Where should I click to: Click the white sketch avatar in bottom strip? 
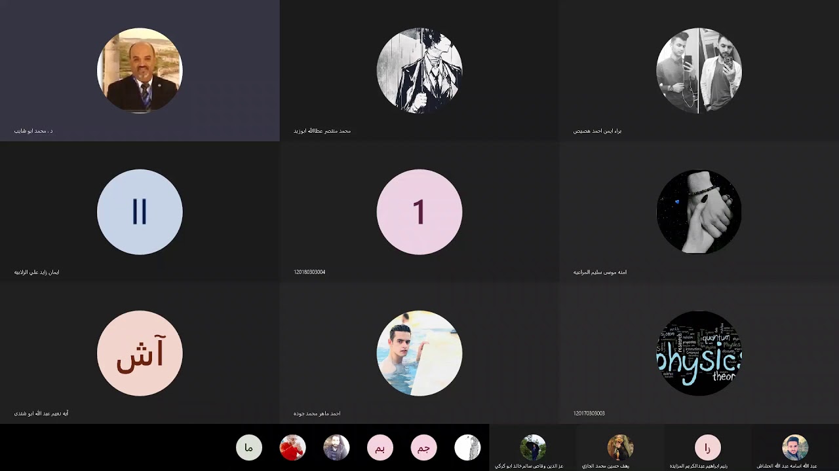coord(467,447)
